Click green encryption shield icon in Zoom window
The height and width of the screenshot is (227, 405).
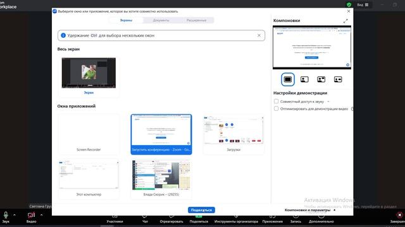click(349, 4)
